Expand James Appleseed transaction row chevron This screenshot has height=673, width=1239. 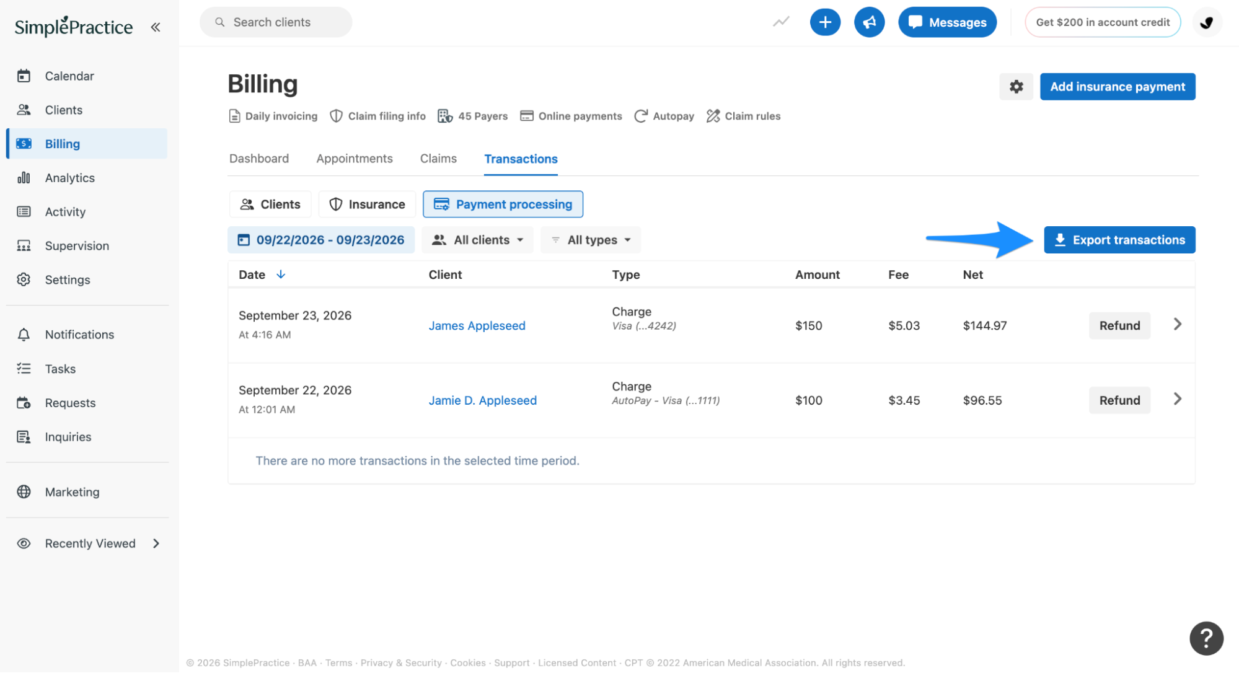point(1177,324)
